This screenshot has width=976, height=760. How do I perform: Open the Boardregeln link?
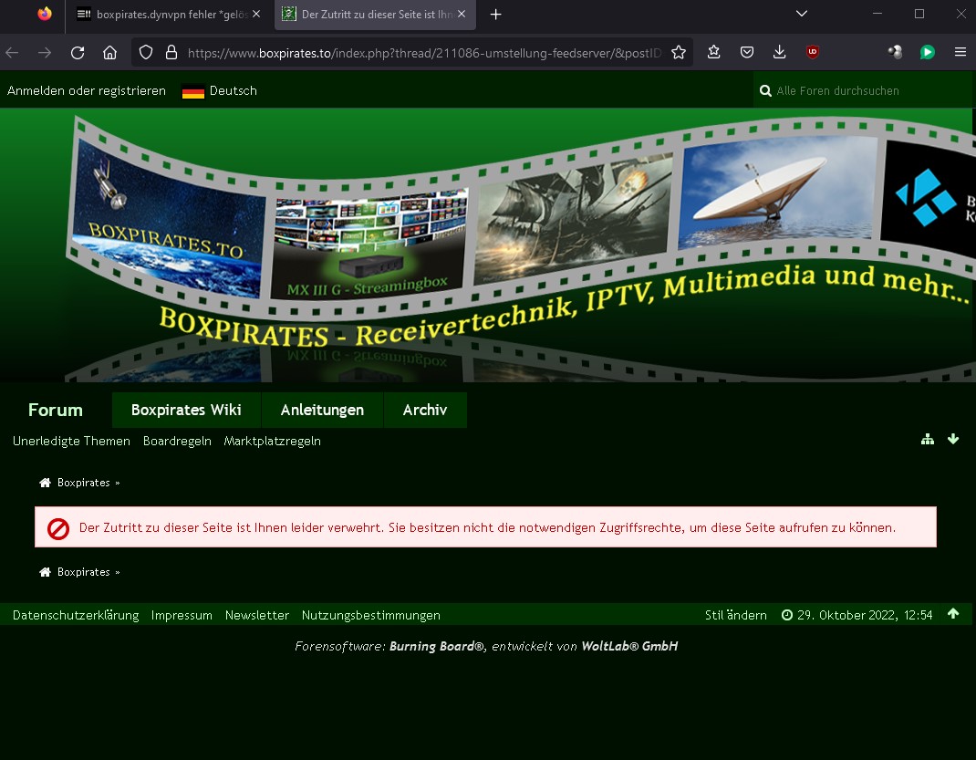pos(177,442)
